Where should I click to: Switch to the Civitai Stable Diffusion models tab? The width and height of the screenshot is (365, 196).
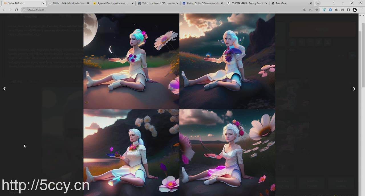pyautogui.click(x=202, y=3)
